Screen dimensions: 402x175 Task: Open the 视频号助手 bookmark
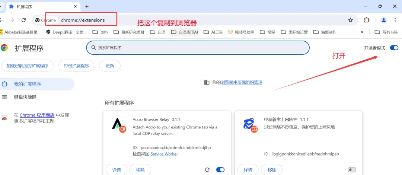point(241,32)
